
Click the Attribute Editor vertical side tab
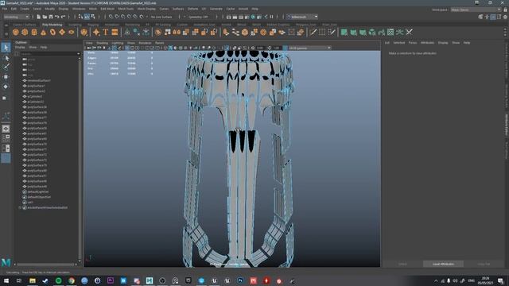[x=506, y=125]
